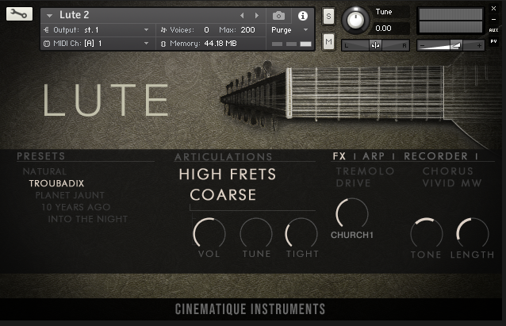Go to previous instrument with left arrow
The width and height of the screenshot is (506, 326).
tap(242, 16)
